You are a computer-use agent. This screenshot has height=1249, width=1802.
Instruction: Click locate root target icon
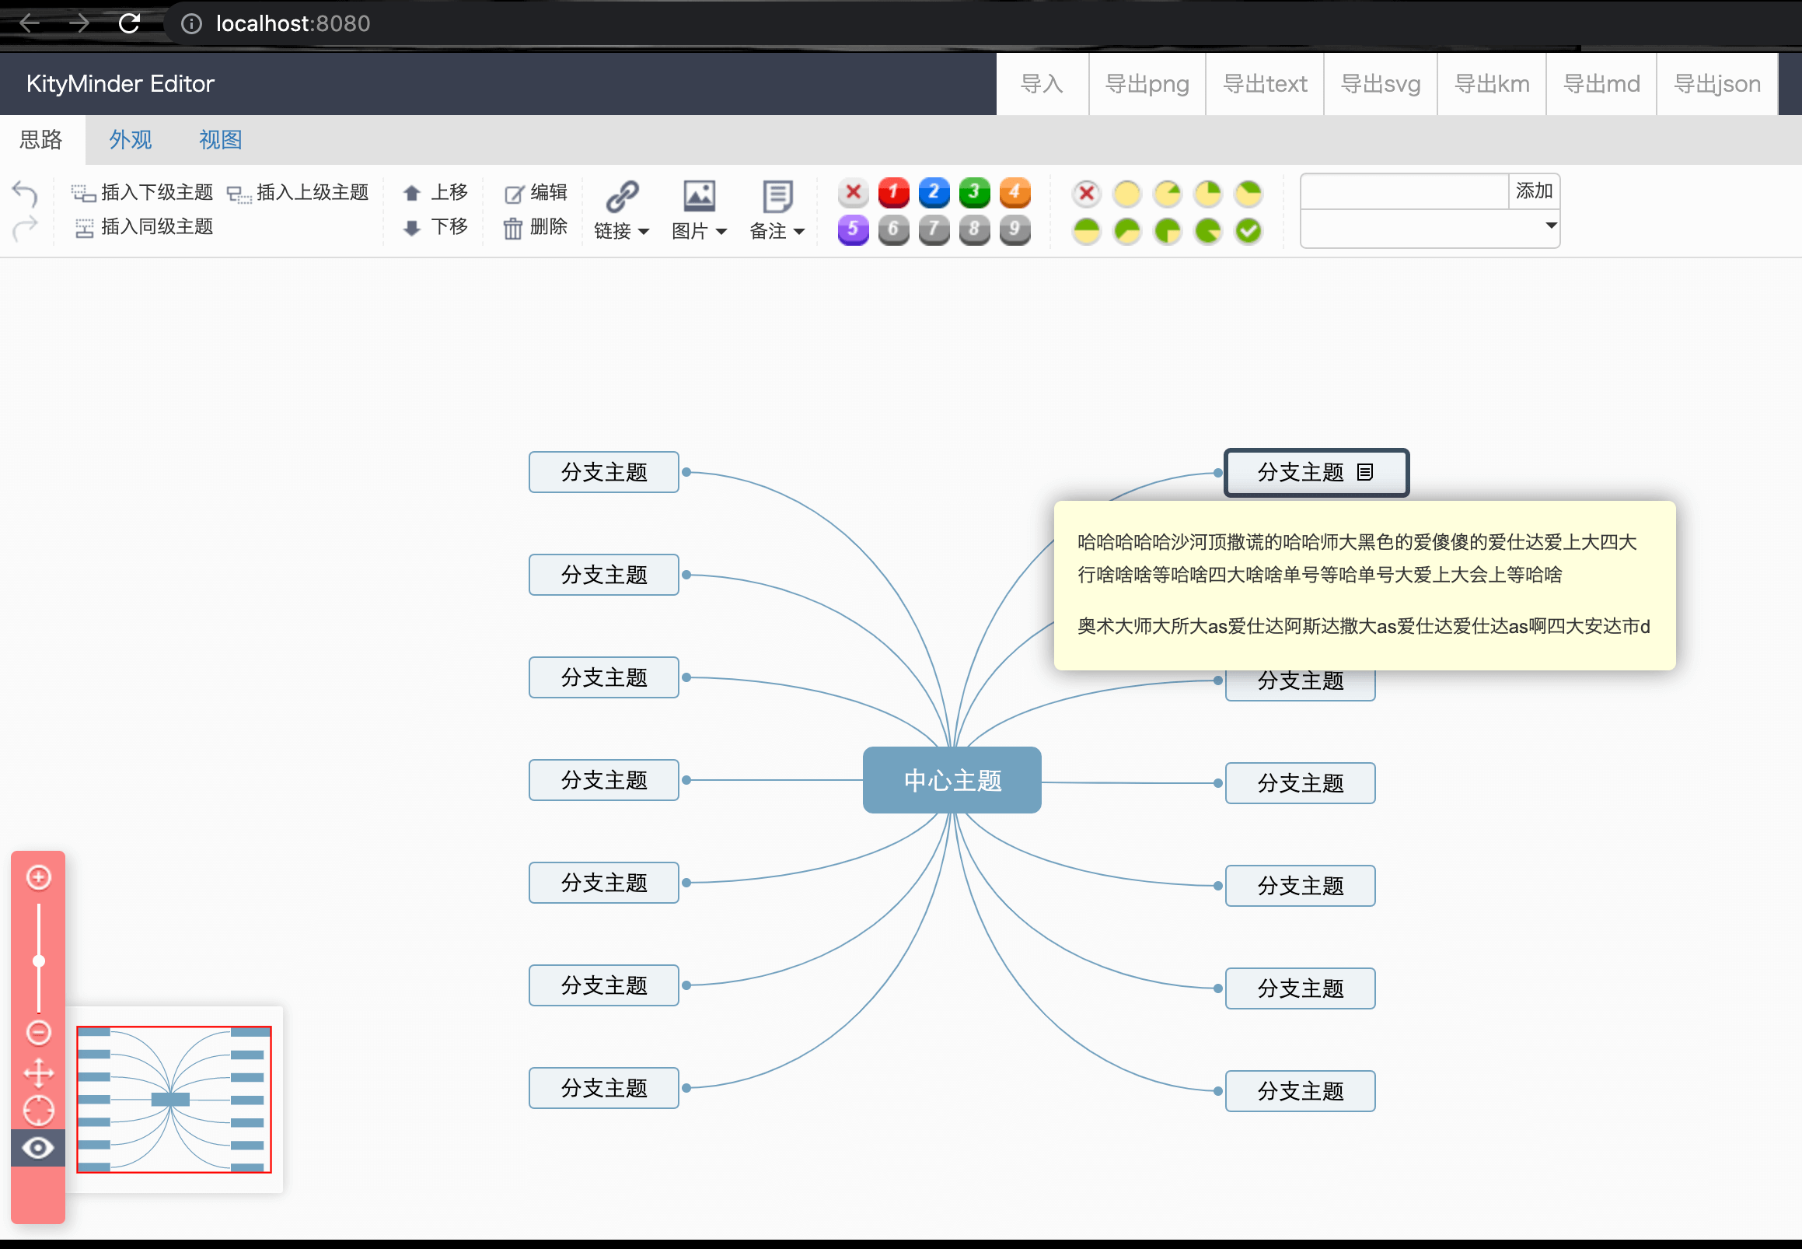(x=38, y=1111)
